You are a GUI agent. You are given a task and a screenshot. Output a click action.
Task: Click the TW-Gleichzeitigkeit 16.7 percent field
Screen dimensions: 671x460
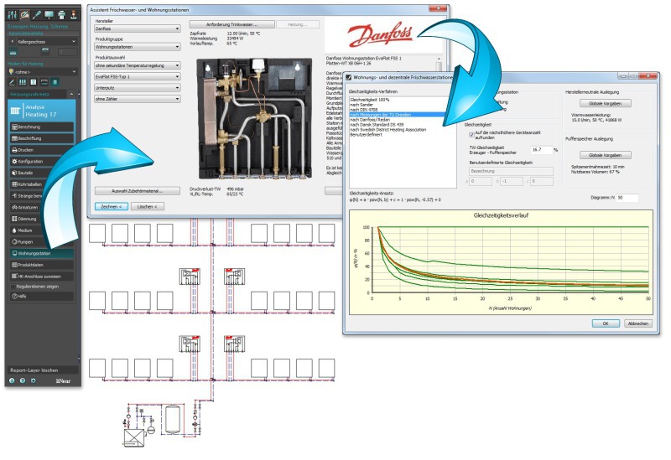point(542,150)
